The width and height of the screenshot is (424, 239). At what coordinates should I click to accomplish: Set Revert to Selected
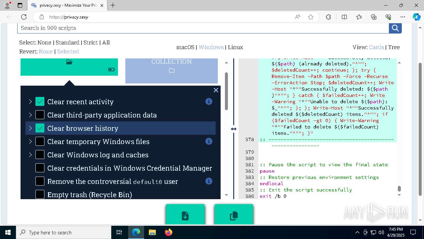pyautogui.click(x=68, y=51)
